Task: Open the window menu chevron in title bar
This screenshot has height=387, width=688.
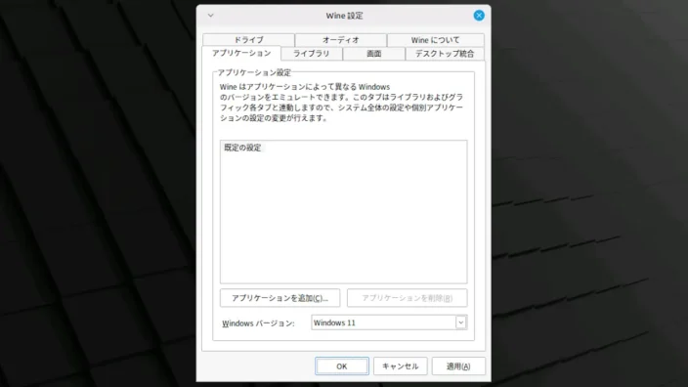Action: click(x=211, y=16)
